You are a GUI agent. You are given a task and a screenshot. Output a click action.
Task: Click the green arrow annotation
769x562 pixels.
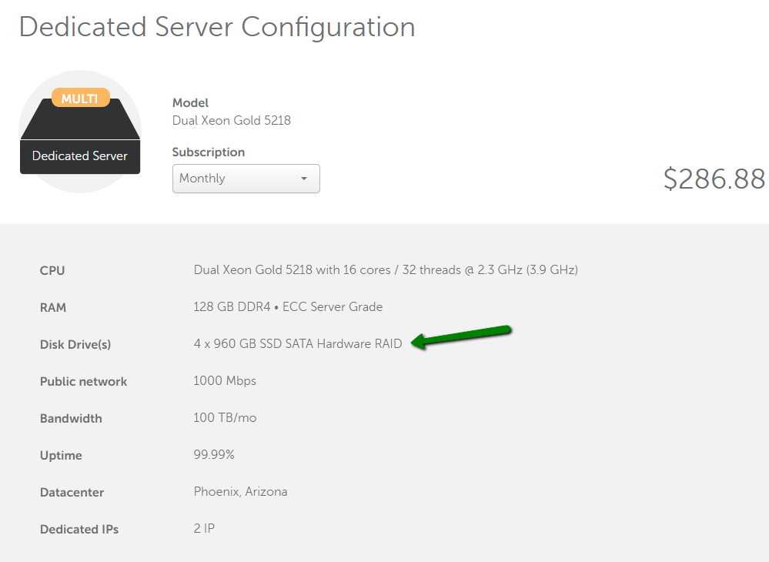pos(461,337)
